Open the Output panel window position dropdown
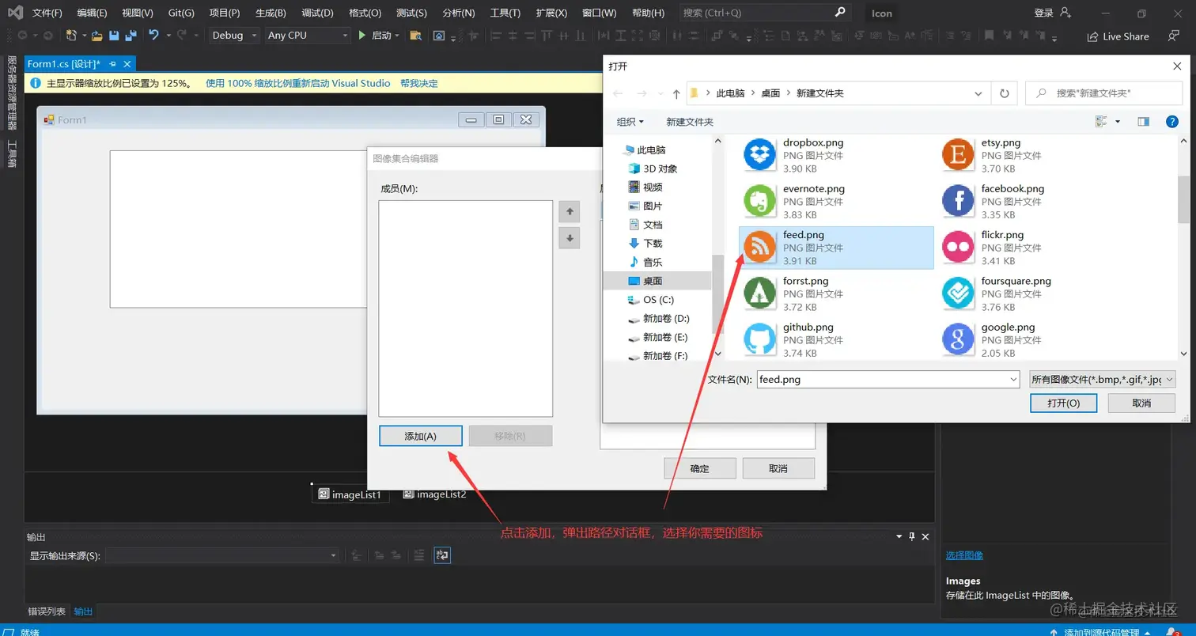 pyautogui.click(x=899, y=536)
